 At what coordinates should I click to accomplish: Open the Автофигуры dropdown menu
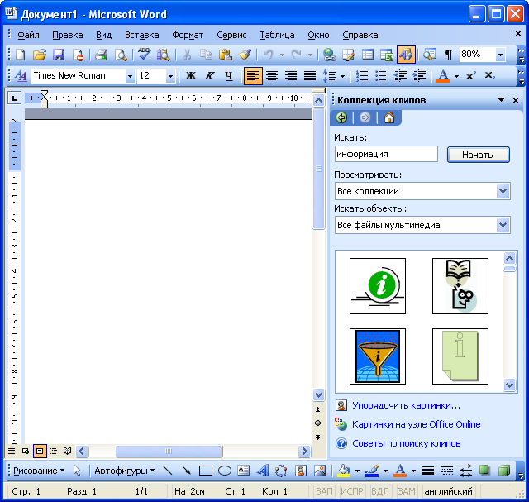coord(124,471)
